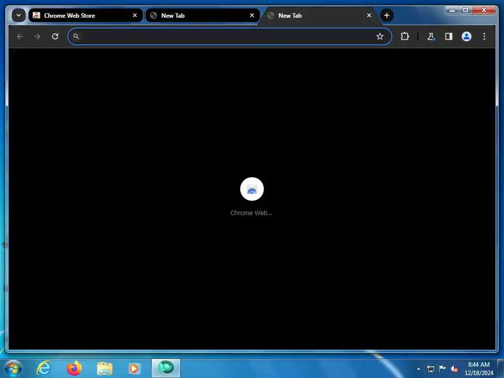This screenshot has height=378, width=504.
Task: Launch Firefox from the taskbar
Action: tap(74, 368)
